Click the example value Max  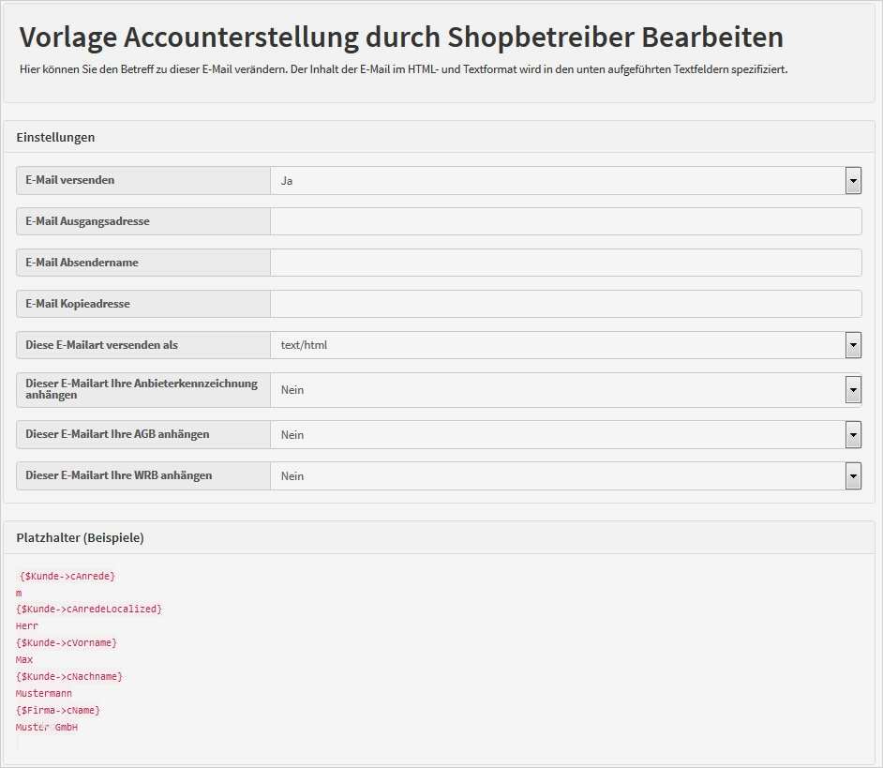coord(24,660)
